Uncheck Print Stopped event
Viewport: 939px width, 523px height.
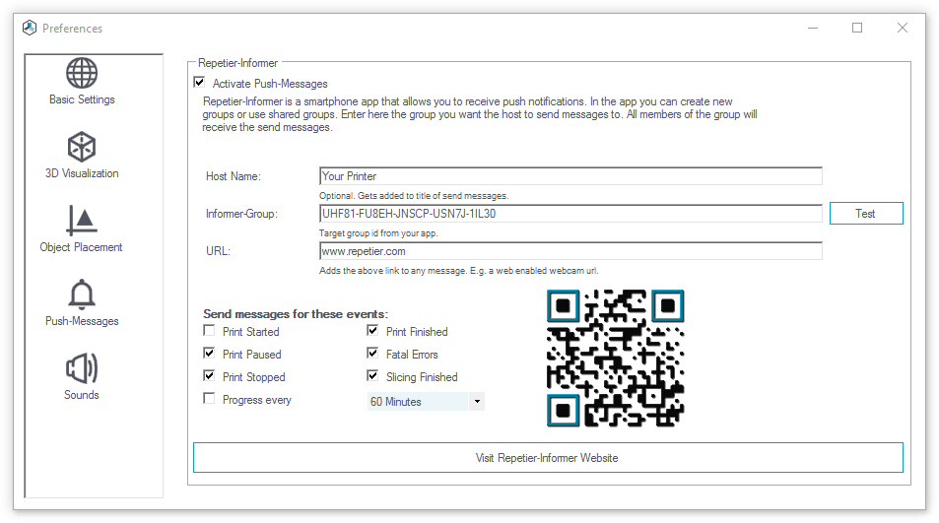[209, 376]
